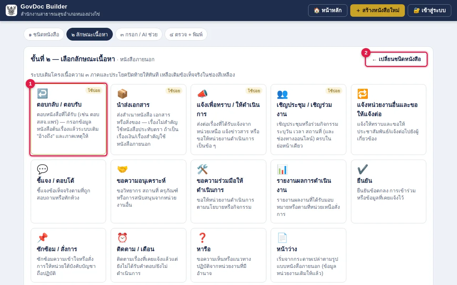This screenshot has height=285, width=457.
Task: Click the เปลี่ยนชนิดหนังสือ back button
Action: [396, 59]
